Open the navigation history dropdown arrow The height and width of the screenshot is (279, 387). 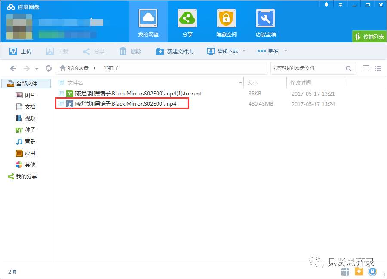click(37, 69)
